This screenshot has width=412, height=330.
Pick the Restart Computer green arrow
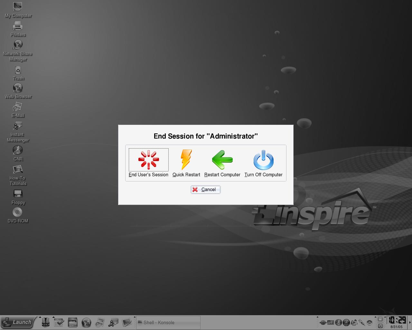[222, 160]
